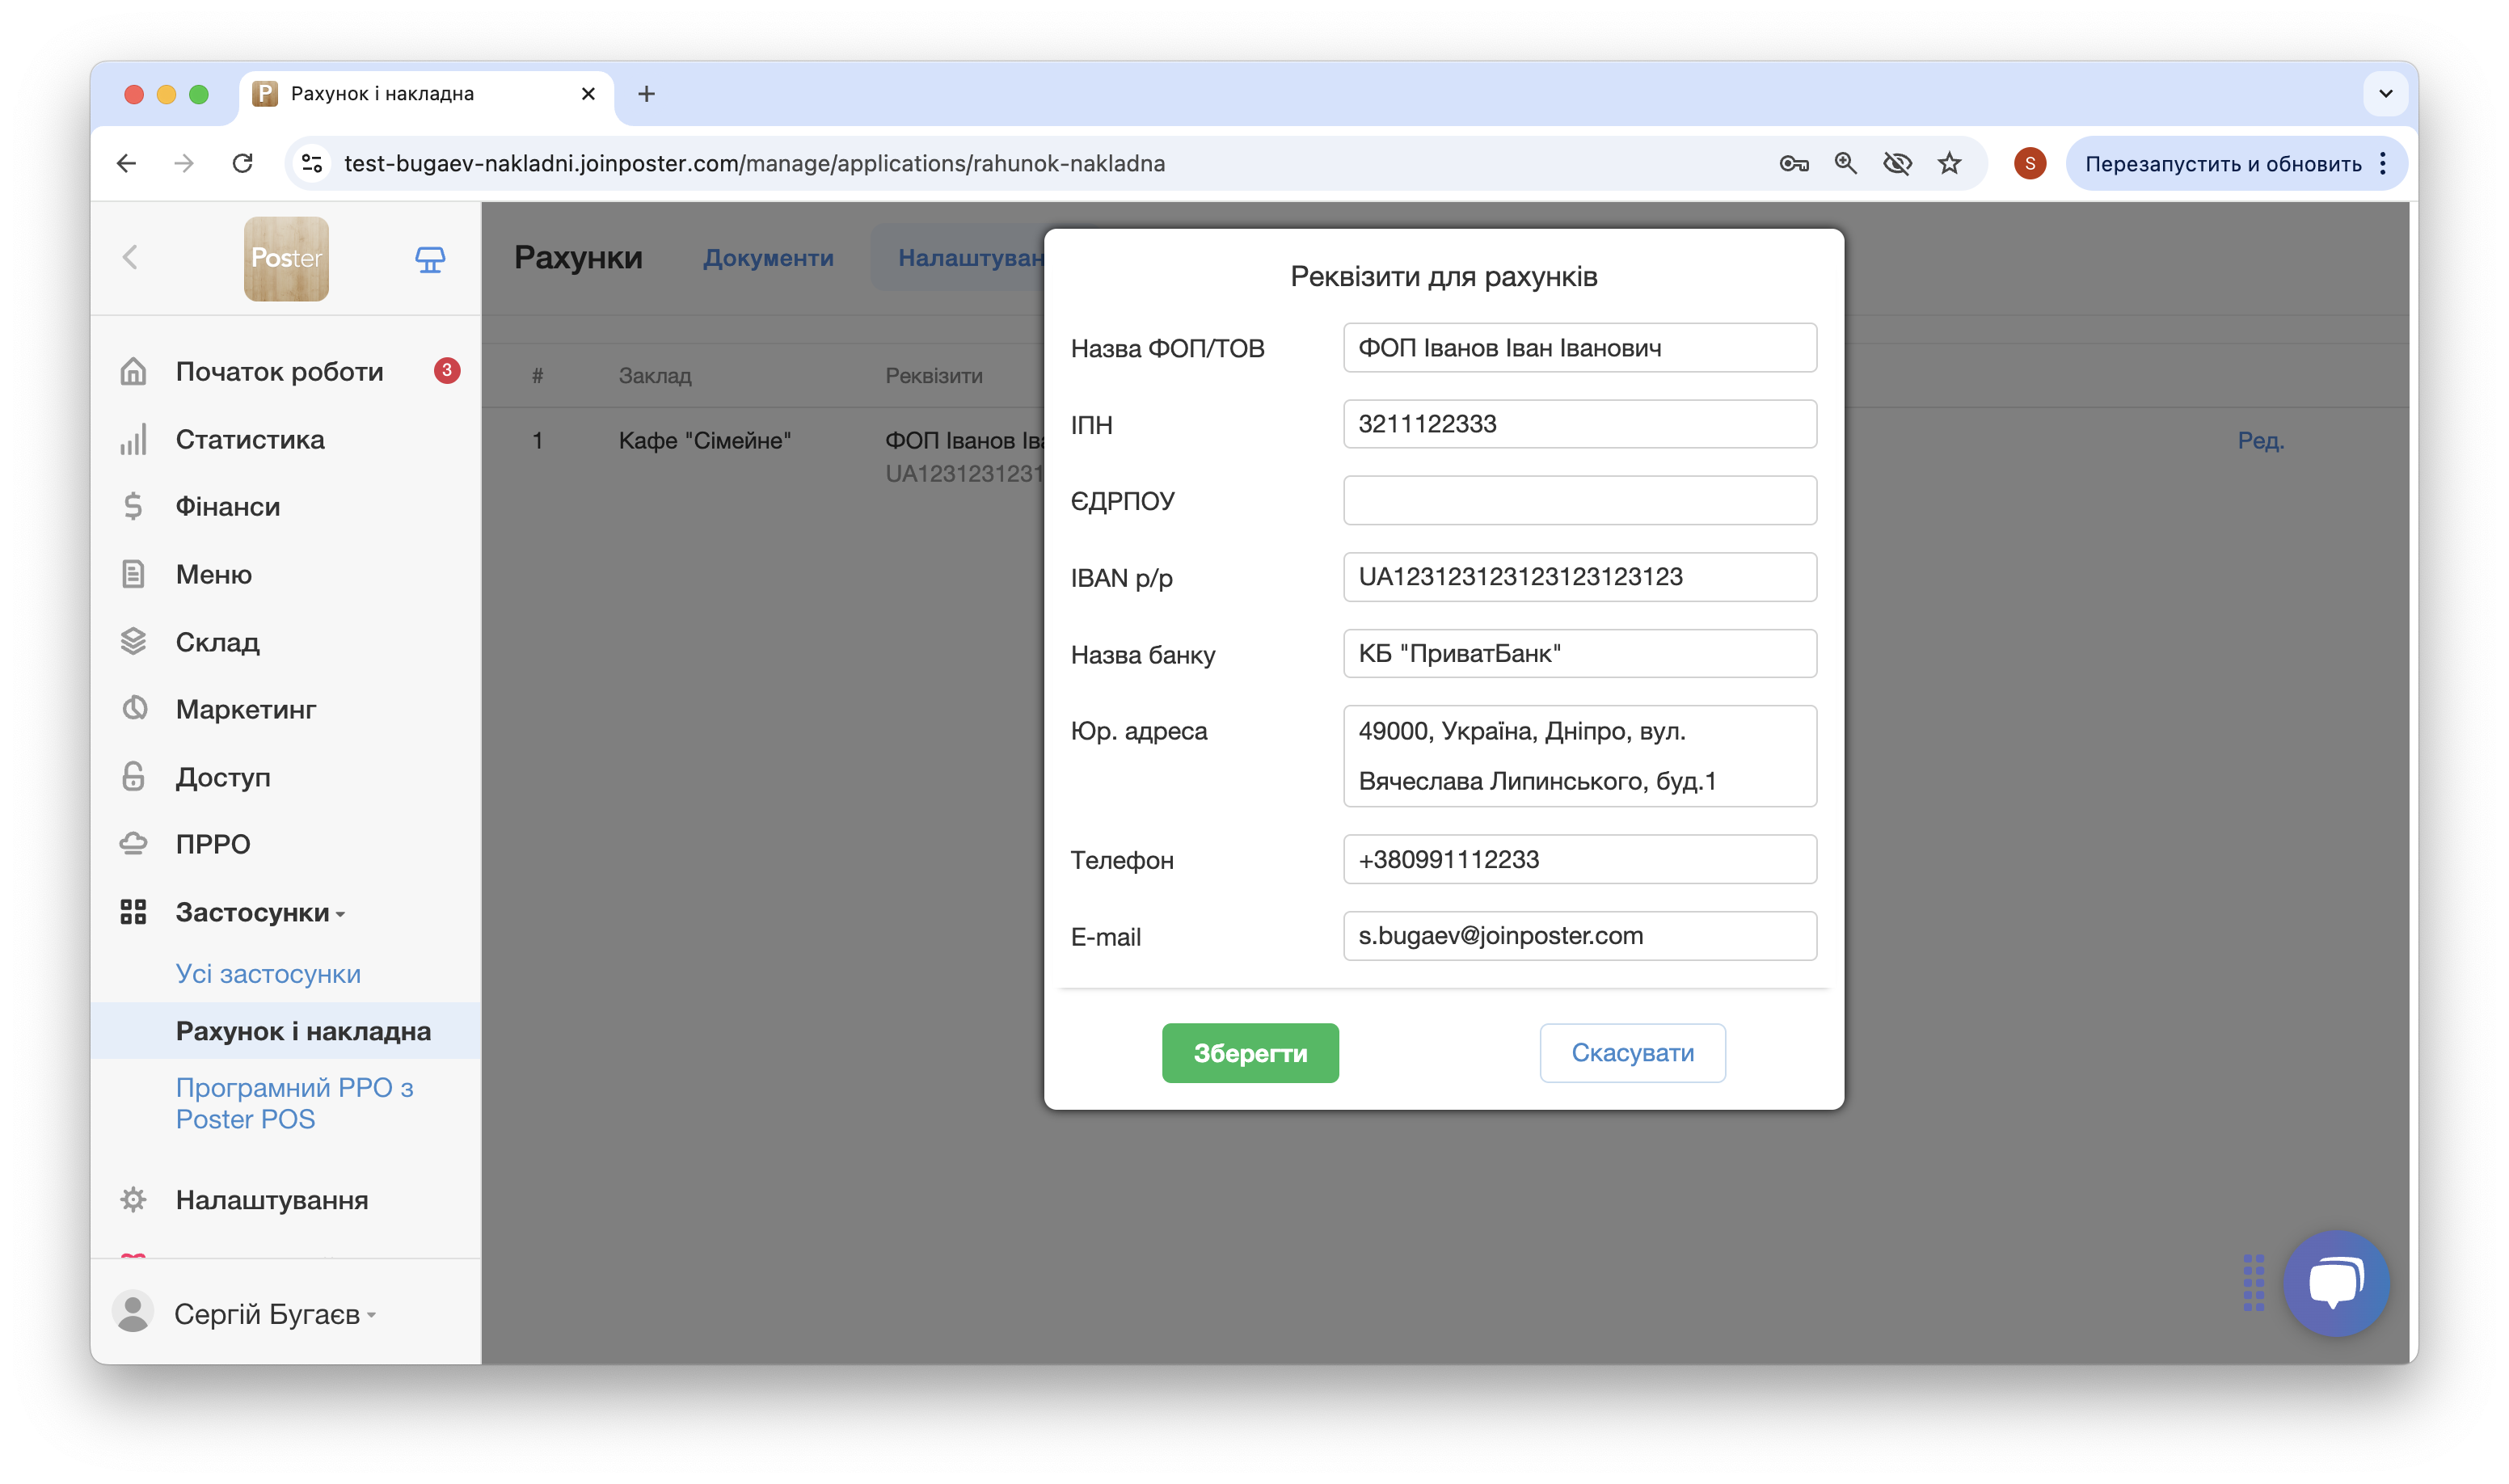This screenshot has width=2509, height=1484.
Task: Click the dotted drag handle beside chat
Action: coord(2253,1283)
